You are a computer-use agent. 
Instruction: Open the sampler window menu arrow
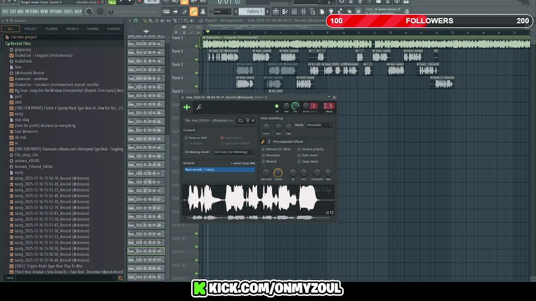coord(183,97)
